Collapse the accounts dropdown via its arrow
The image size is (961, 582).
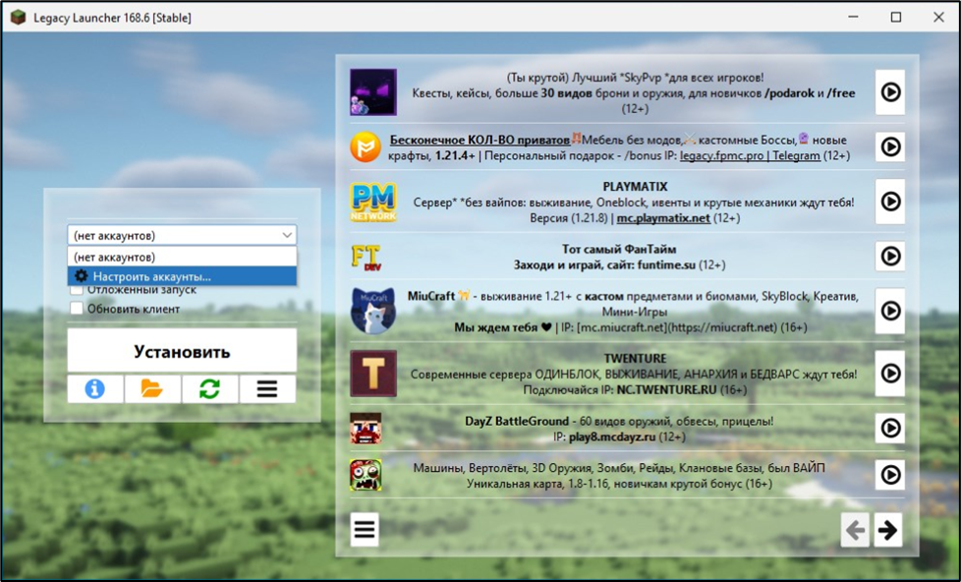[287, 236]
